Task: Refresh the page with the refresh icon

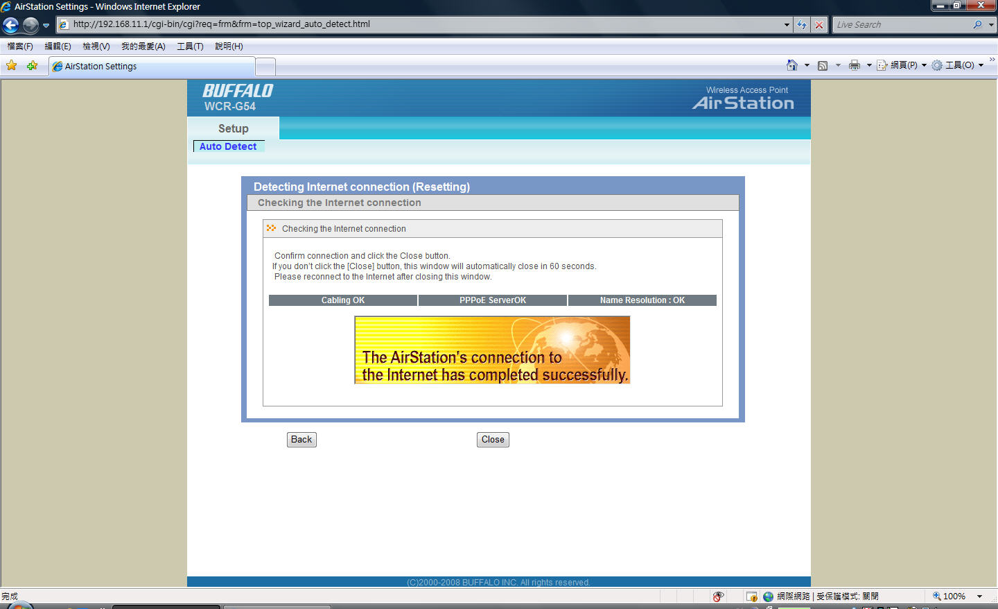Action: 803,24
